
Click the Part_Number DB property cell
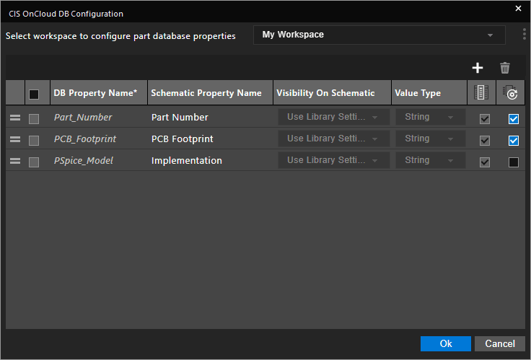click(99, 117)
